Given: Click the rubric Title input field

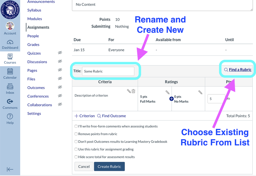Looking at the screenshot, I should [108, 71].
